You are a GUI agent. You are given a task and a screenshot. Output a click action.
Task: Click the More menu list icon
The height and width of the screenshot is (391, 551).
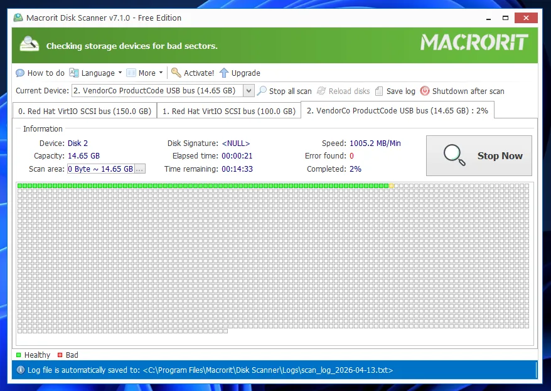point(131,73)
